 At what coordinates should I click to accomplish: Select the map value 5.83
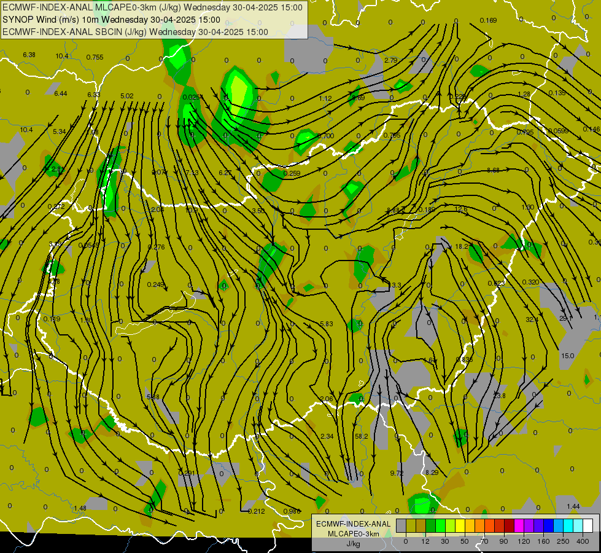(326, 324)
